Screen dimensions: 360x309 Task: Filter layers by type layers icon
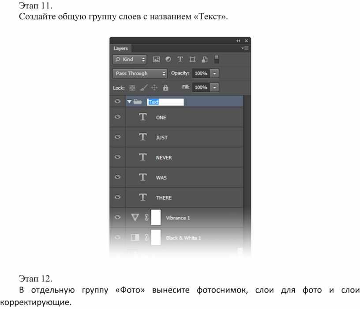[x=180, y=59]
